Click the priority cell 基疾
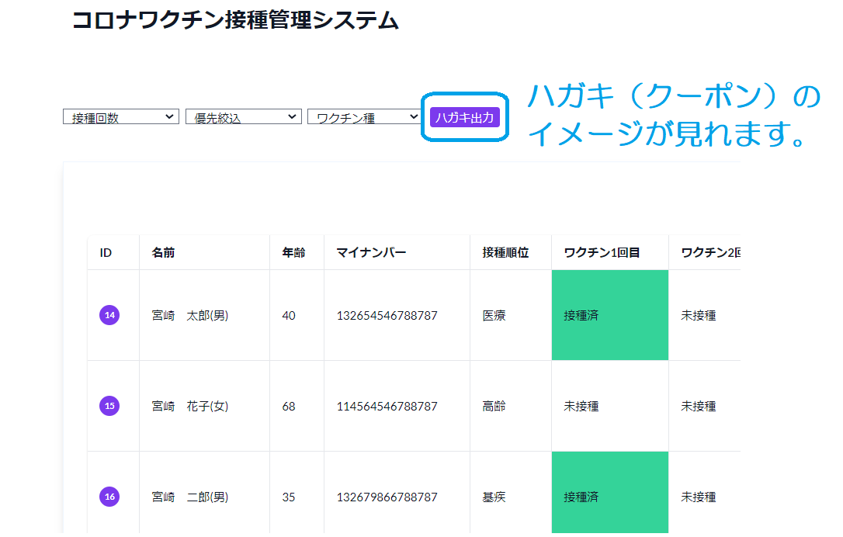Image resolution: width=843 pixels, height=537 pixels. click(x=494, y=497)
